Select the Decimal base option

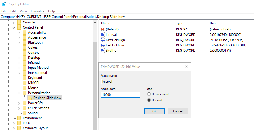coord(149,100)
